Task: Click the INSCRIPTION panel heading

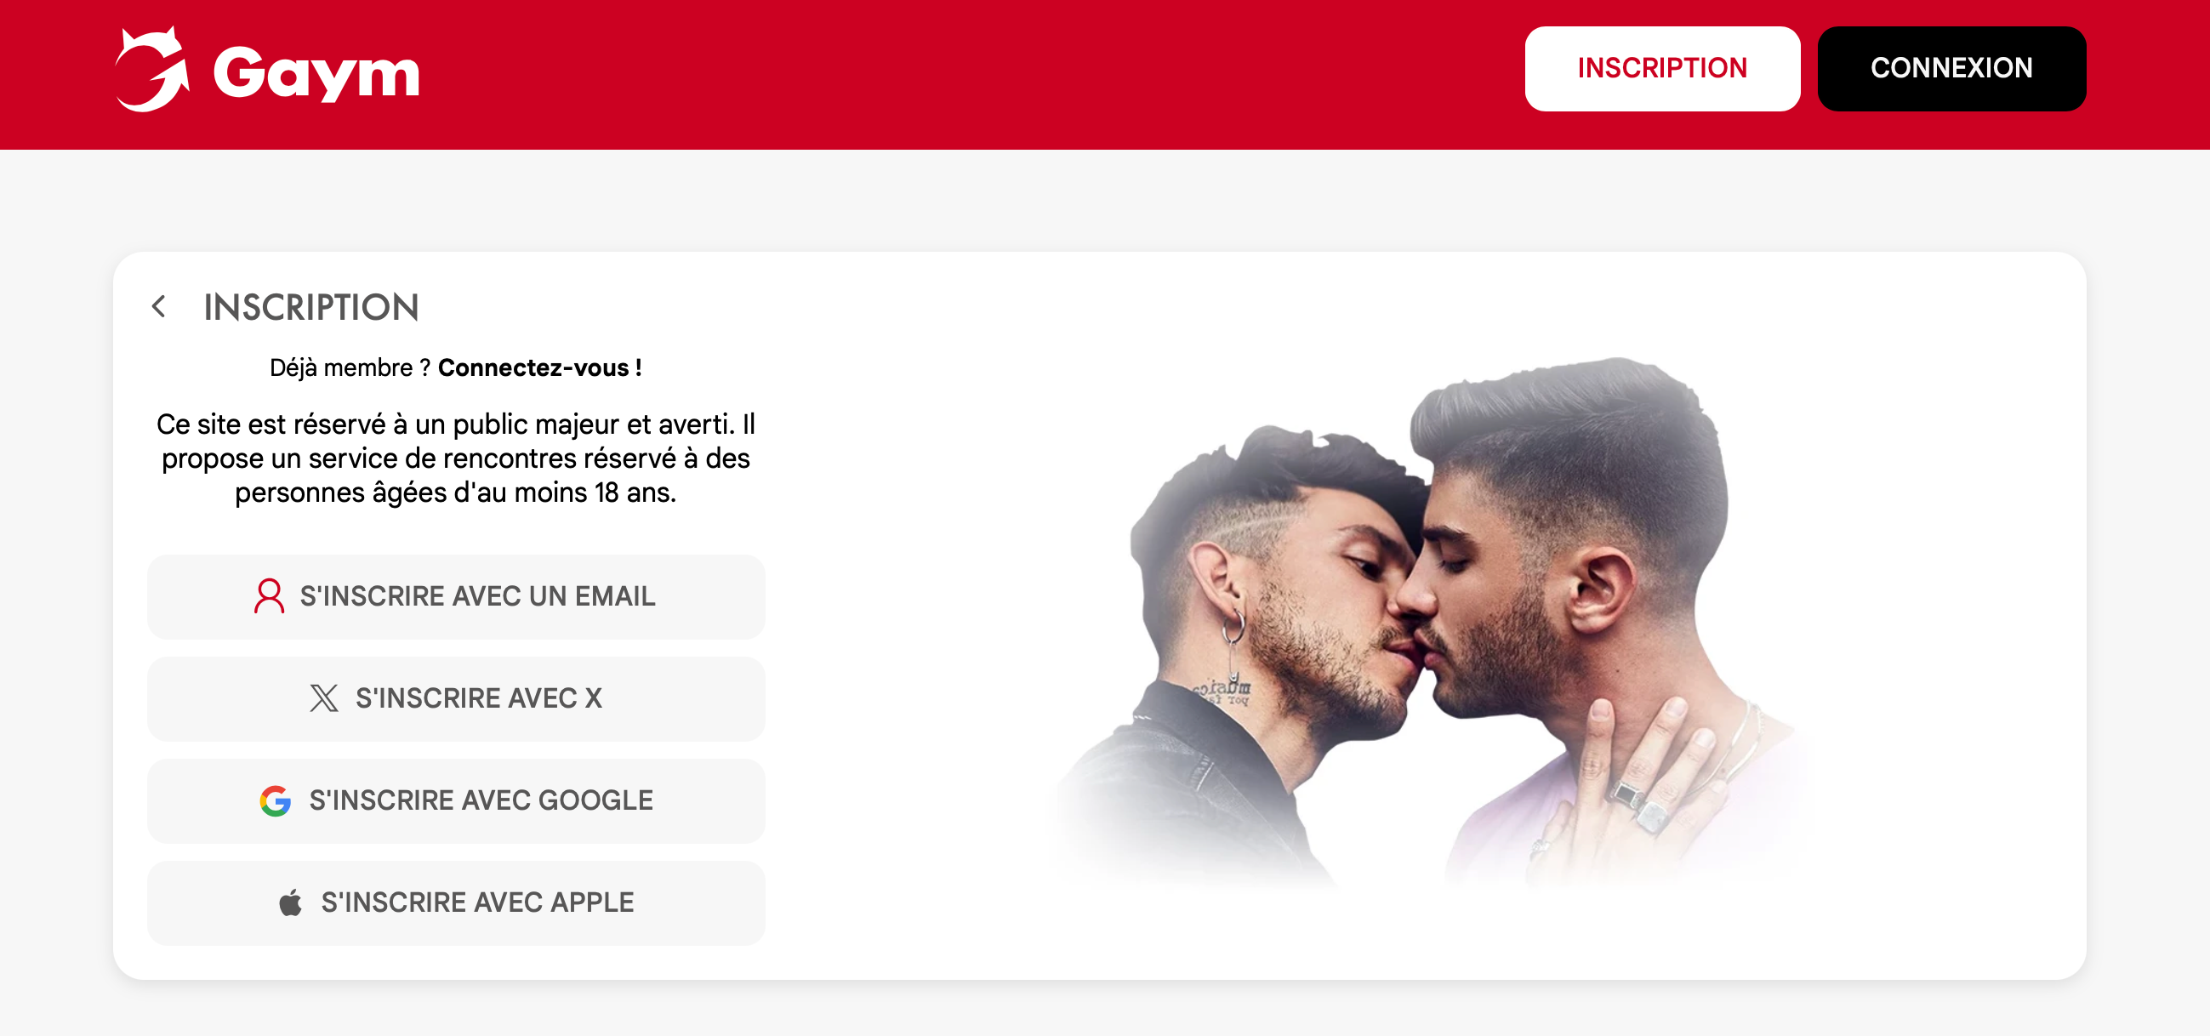Action: [x=310, y=307]
